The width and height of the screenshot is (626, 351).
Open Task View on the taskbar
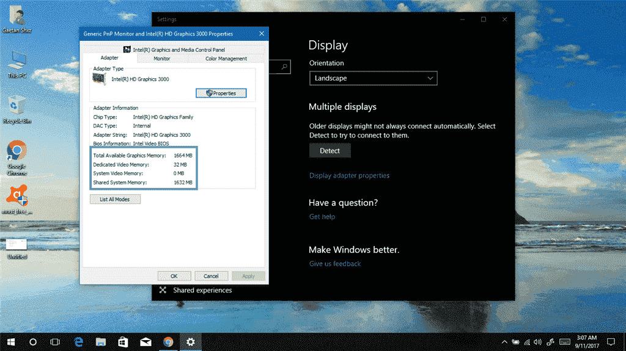pos(55,342)
